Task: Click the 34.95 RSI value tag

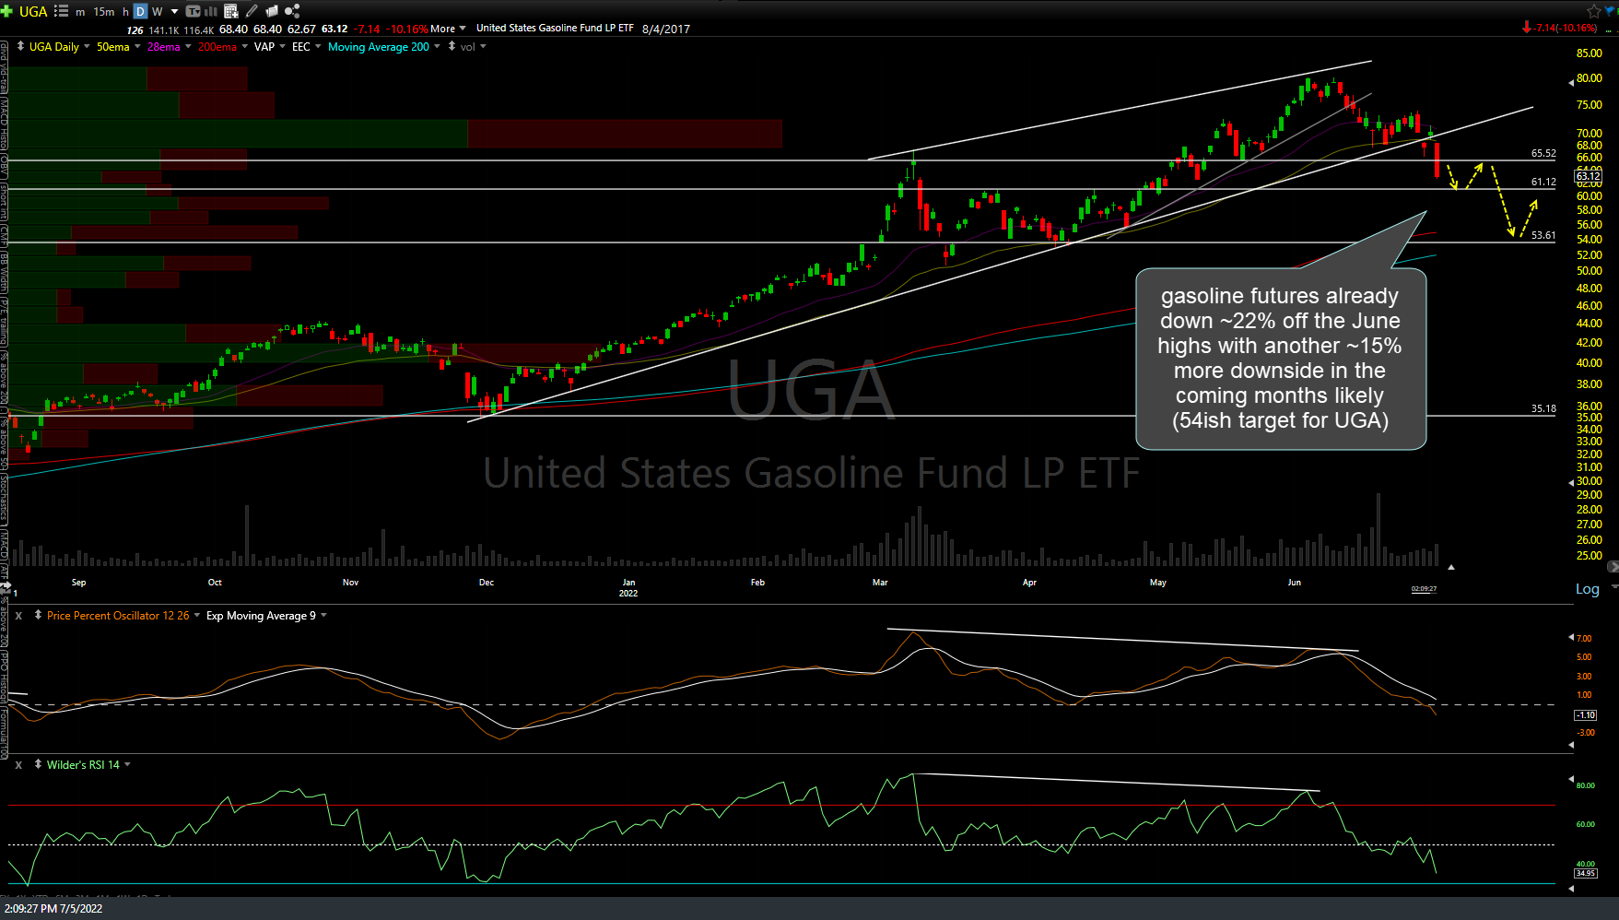Action: pos(1586,873)
